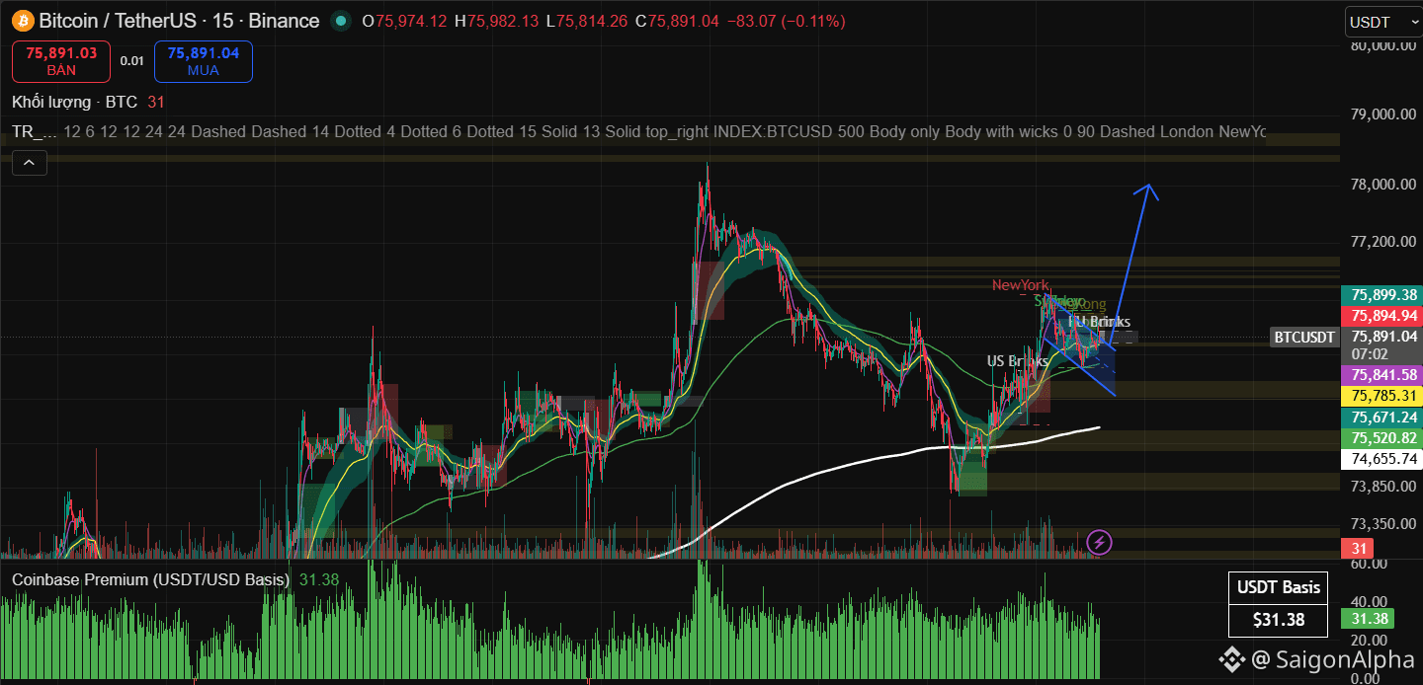Click the BTCUSDT label on the price line
Screen dimensions: 1423x685
(x=1304, y=338)
